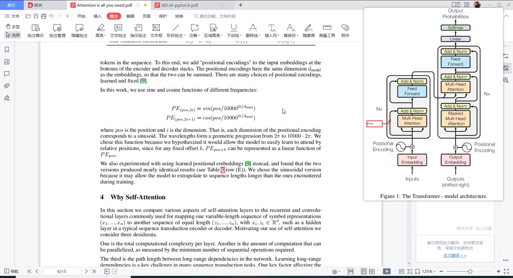Click the zoom slider handle
The image size is (513, 278).
pos(470,271)
